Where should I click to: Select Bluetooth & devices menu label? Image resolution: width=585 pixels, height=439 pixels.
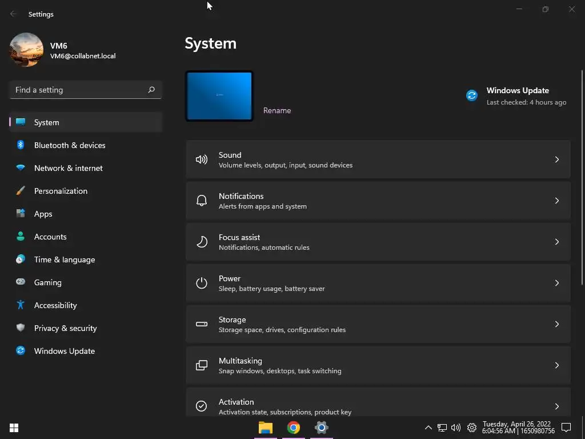click(x=70, y=145)
